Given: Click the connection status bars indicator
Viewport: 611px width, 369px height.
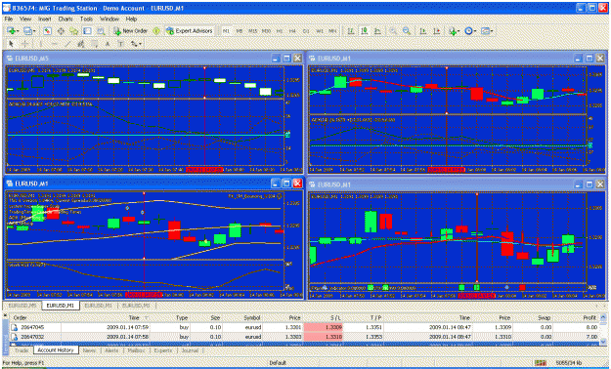Looking at the screenshot, I should pyautogui.click(x=540, y=363).
